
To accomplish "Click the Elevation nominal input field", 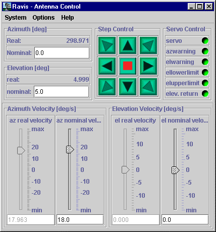I will point(62,92).
